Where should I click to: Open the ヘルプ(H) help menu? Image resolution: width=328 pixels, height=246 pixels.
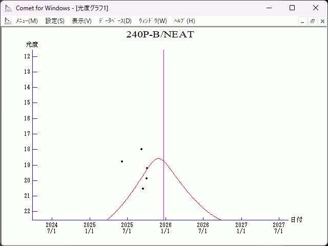184,21
